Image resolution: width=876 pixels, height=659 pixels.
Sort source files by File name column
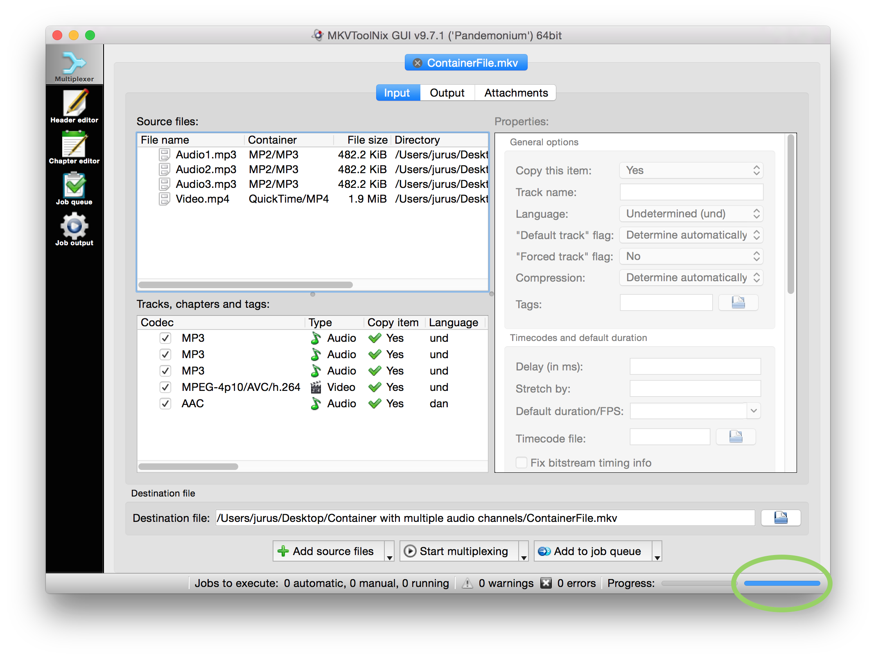point(191,140)
